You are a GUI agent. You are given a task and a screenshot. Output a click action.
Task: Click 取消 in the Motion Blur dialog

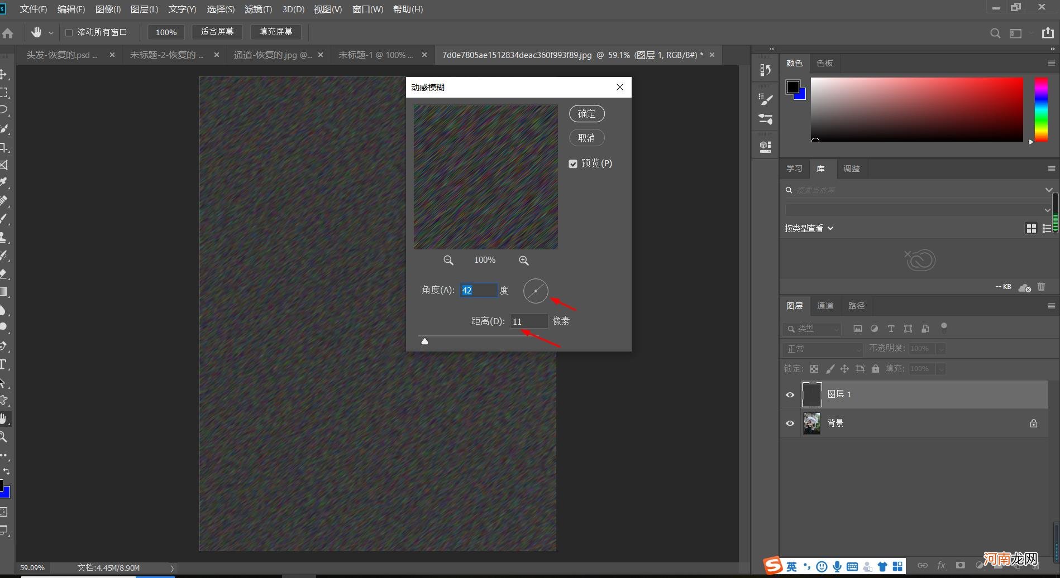(x=587, y=138)
